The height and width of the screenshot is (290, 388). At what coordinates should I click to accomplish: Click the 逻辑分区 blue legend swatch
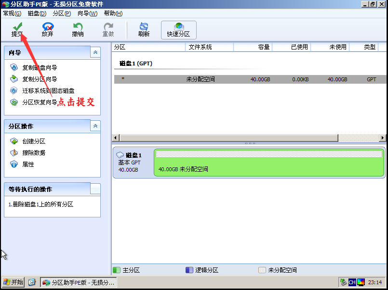click(189, 270)
